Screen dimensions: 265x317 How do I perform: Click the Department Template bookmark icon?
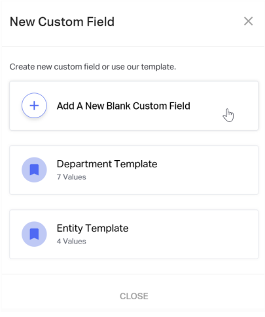pos(34,170)
